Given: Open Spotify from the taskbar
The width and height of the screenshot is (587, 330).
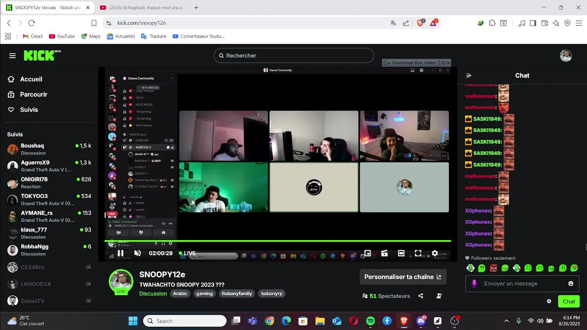Looking at the screenshot, I should 371,321.
